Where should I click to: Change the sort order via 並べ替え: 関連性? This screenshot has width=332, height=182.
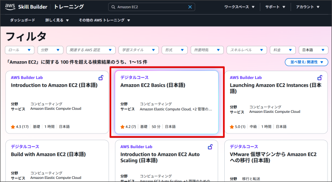point(306,62)
